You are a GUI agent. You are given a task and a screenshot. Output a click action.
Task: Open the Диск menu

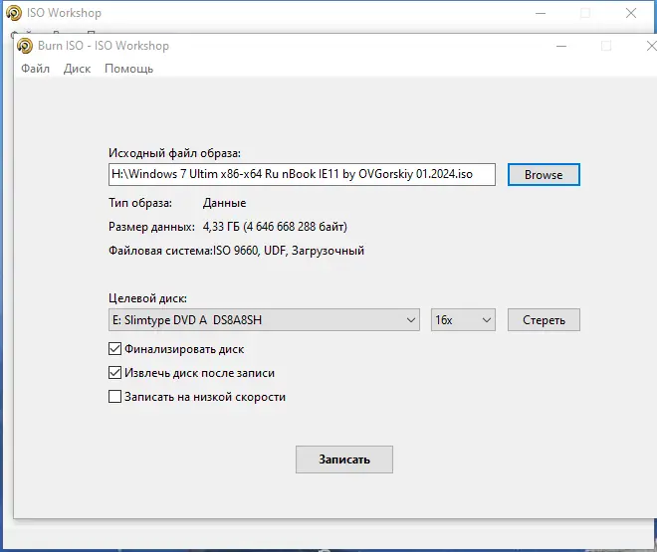coord(77,69)
